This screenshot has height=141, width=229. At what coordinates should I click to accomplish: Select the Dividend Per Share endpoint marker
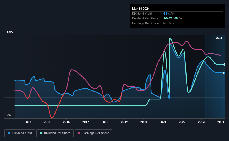224,64
